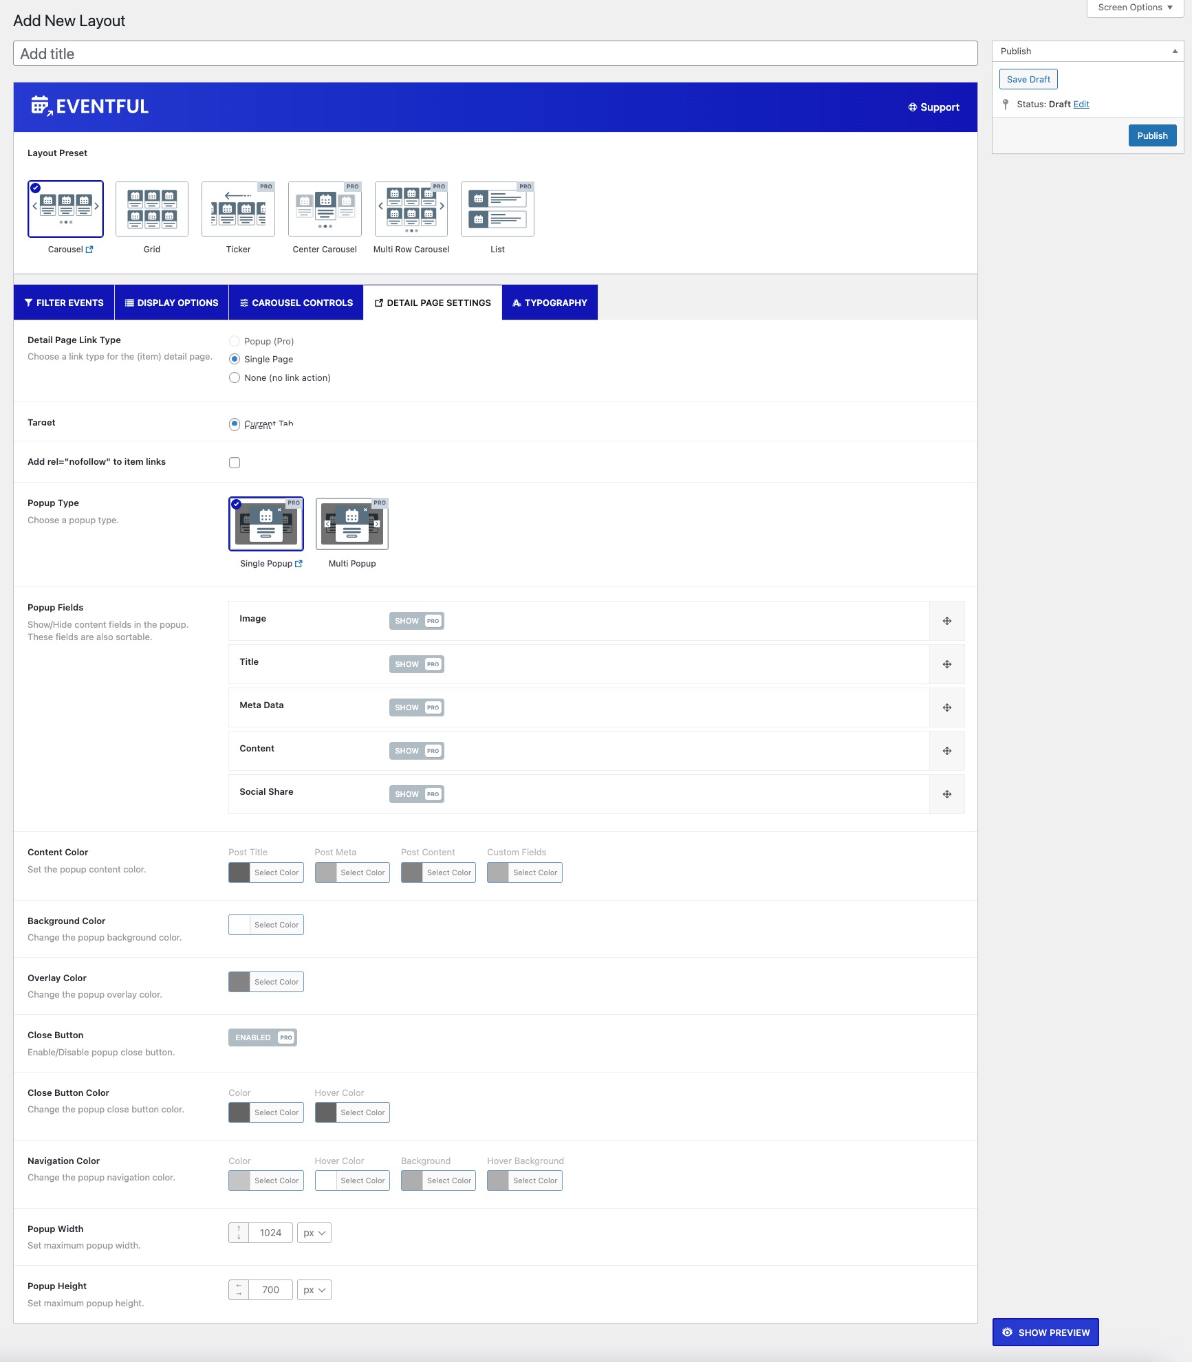Click the Eventful logo in header
This screenshot has width=1192, height=1362.
tap(89, 107)
